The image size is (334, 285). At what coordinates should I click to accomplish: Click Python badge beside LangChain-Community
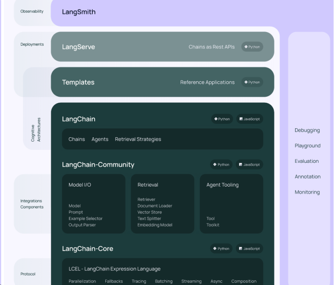(x=221, y=165)
